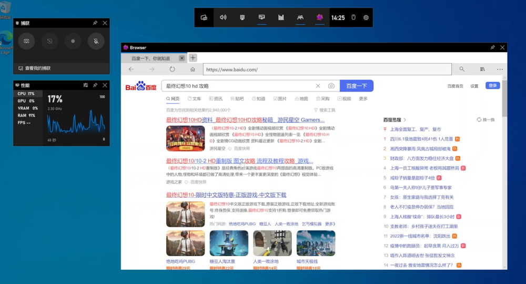Open result 最终幻想10HD资料 游民星空
This screenshot has height=284, width=526.
(x=245, y=120)
